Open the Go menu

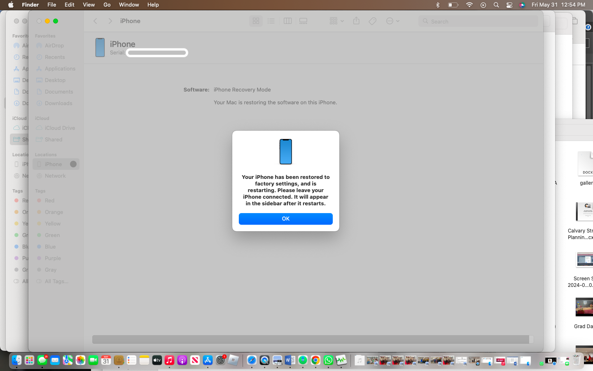pos(107,5)
